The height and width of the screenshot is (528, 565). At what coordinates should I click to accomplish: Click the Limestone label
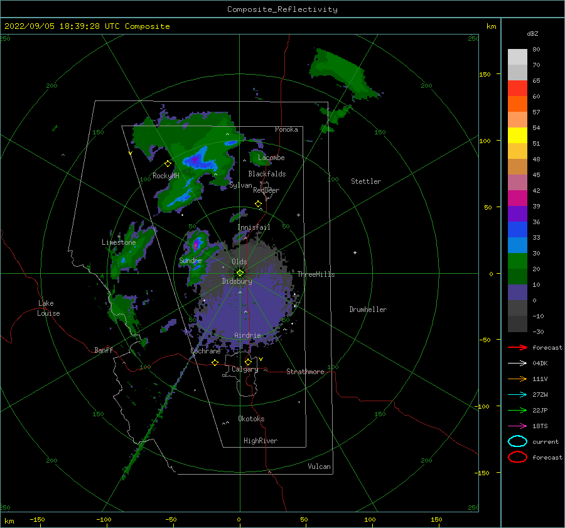coord(119,242)
